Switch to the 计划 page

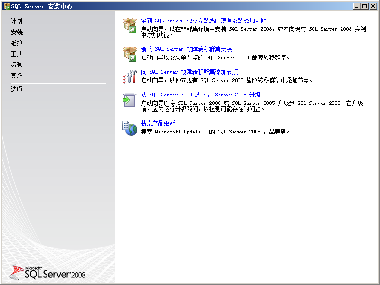coord(17,21)
